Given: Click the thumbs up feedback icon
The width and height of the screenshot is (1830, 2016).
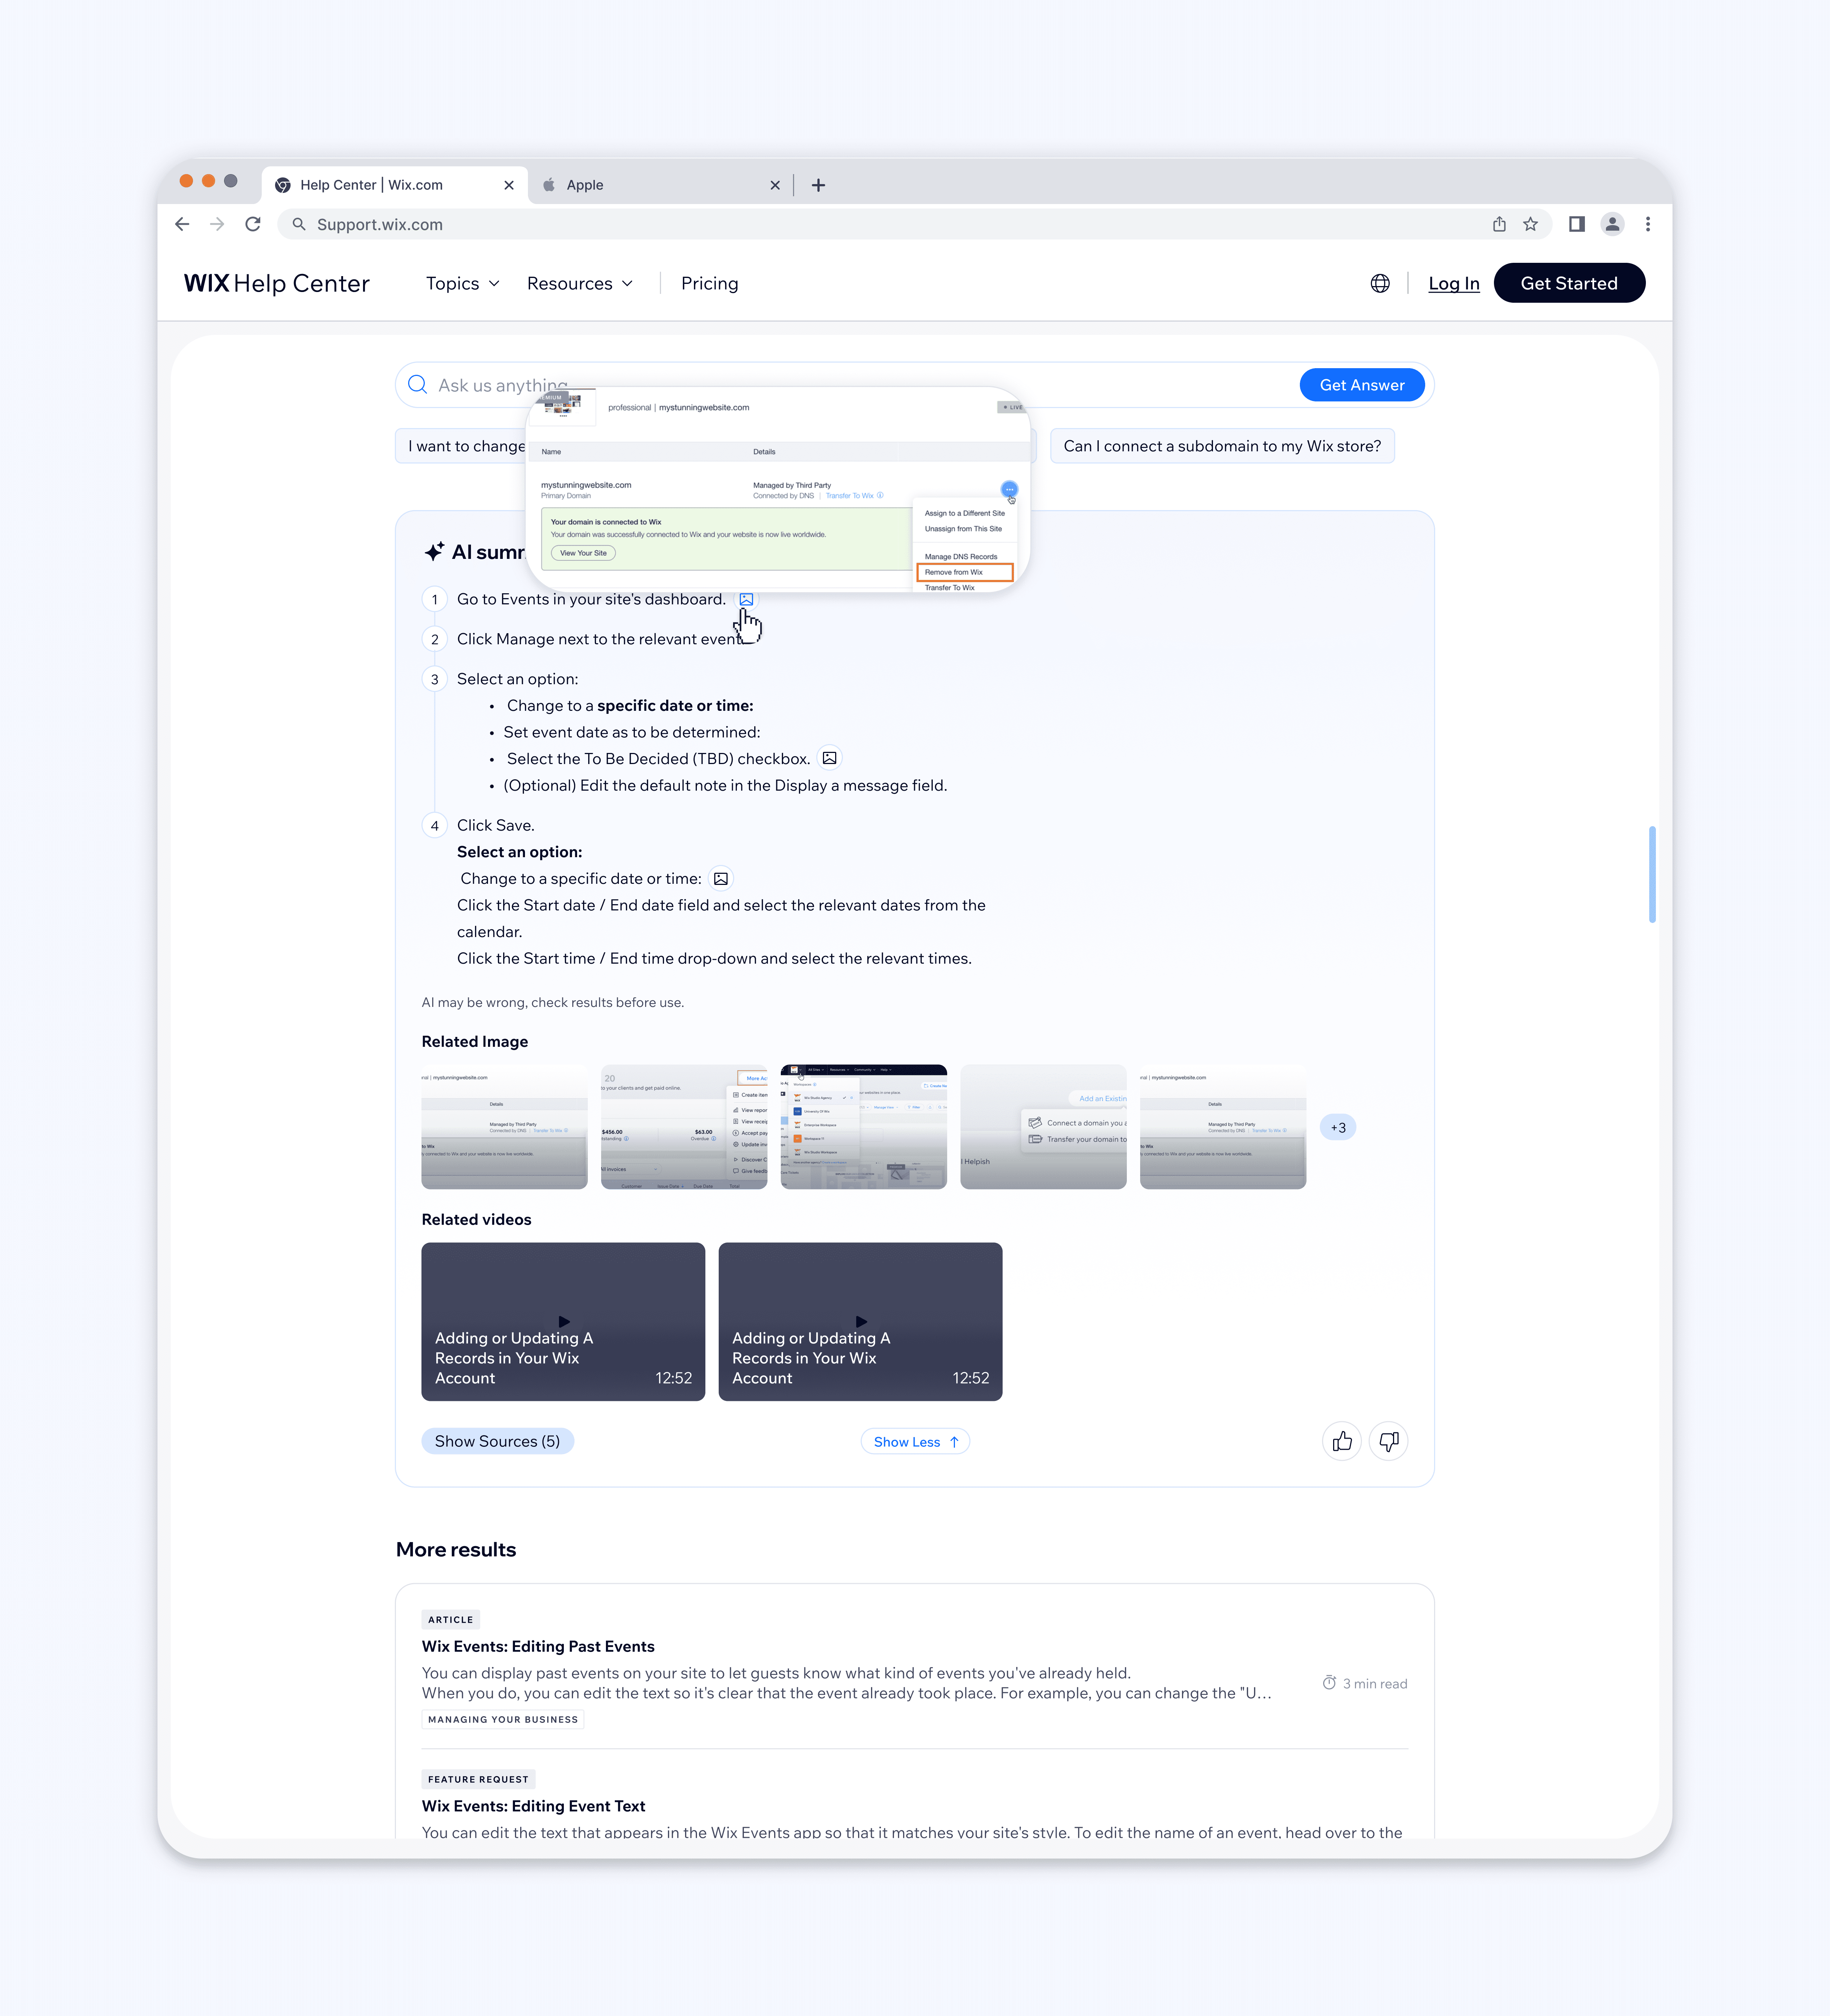Looking at the screenshot, I should pyautogui.click(x=1341, y=1441).
